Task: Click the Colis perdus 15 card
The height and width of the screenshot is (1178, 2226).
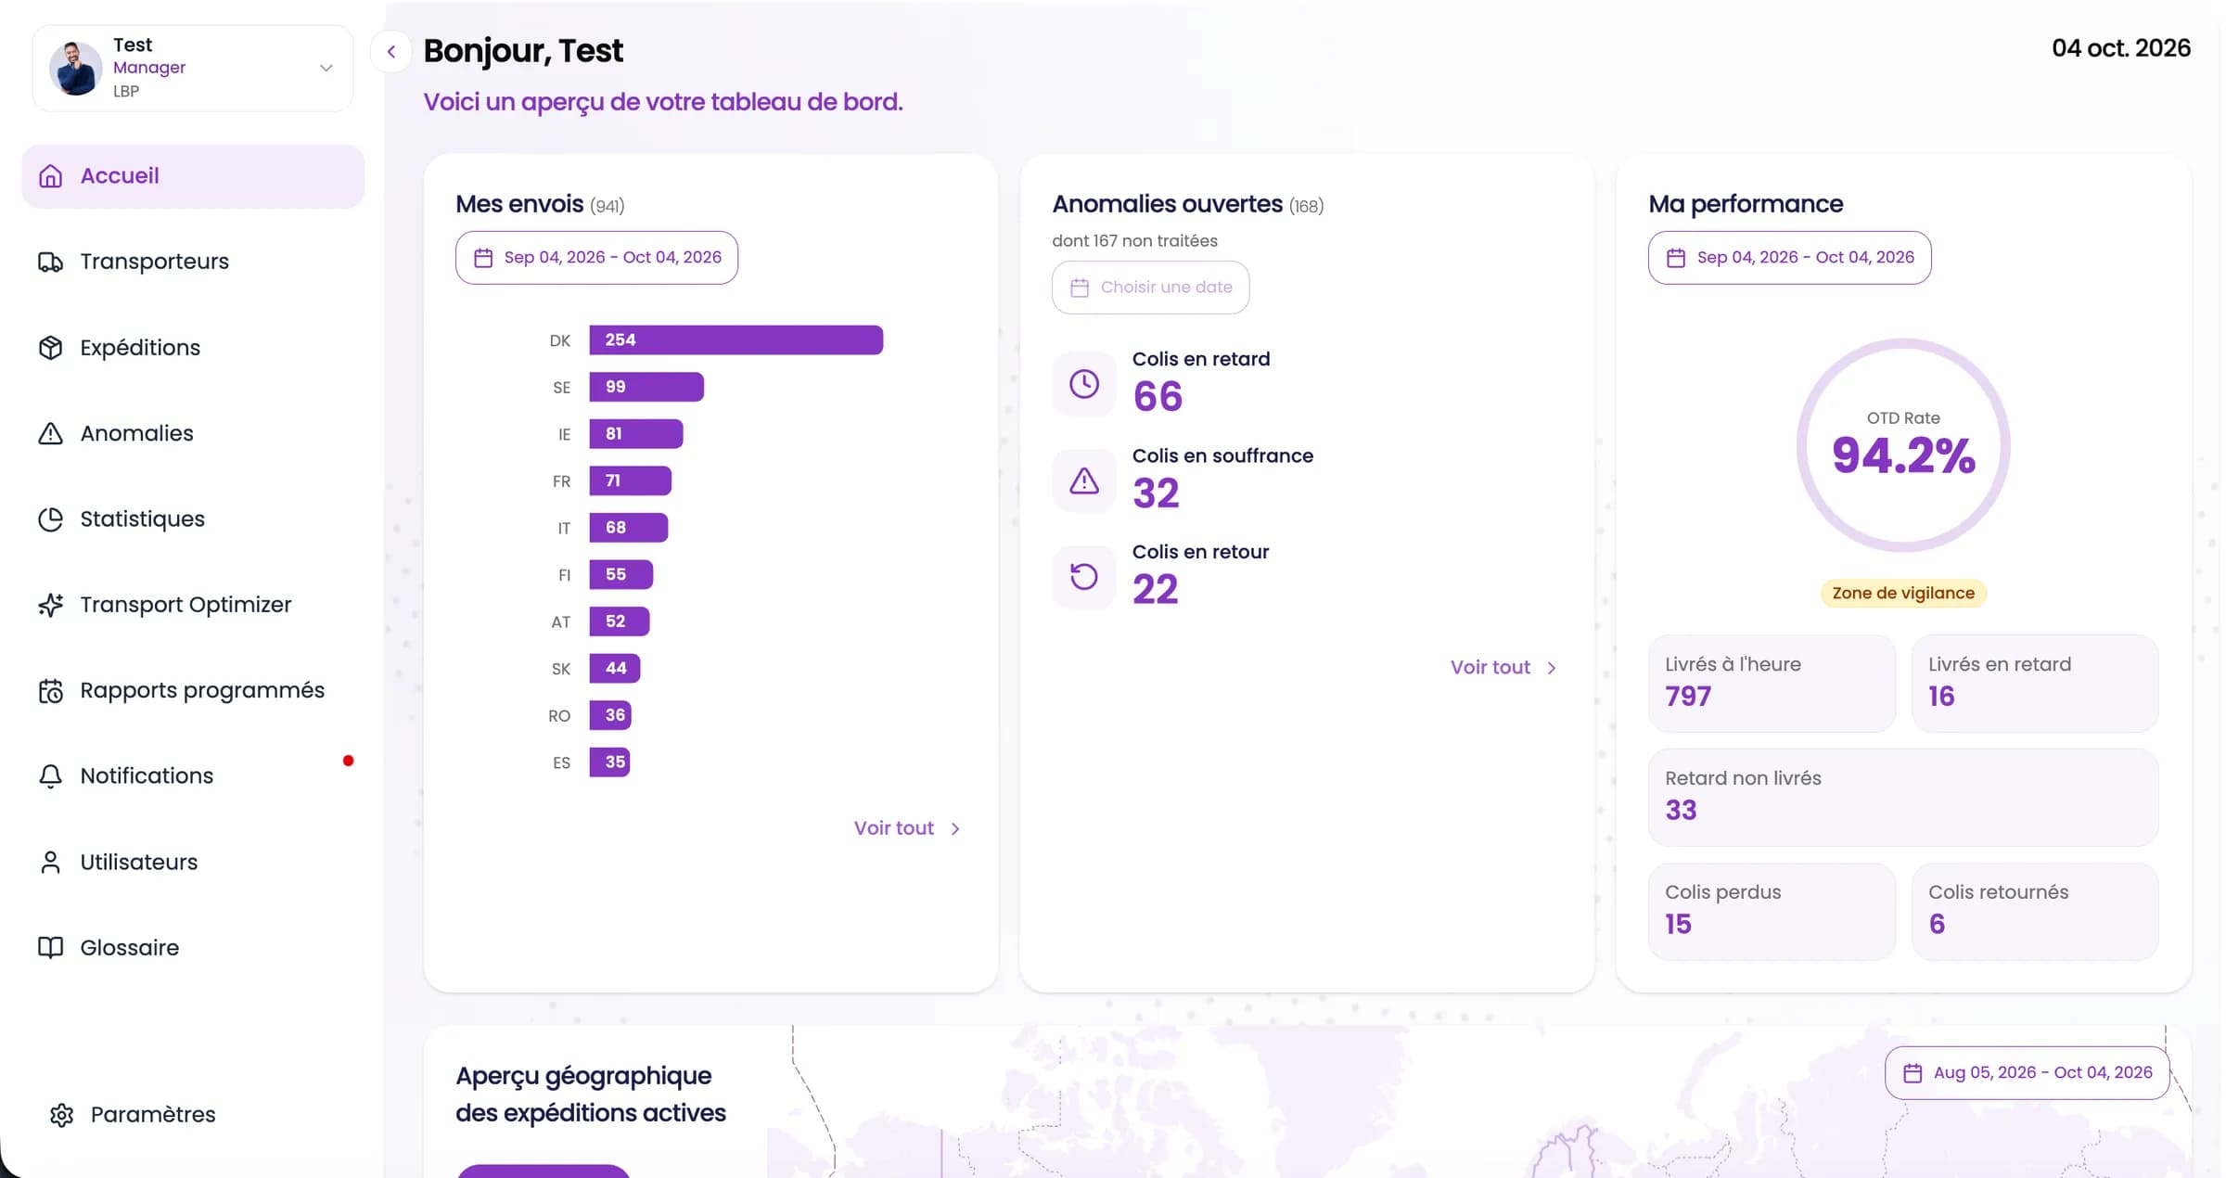Action: (1772, 912)
